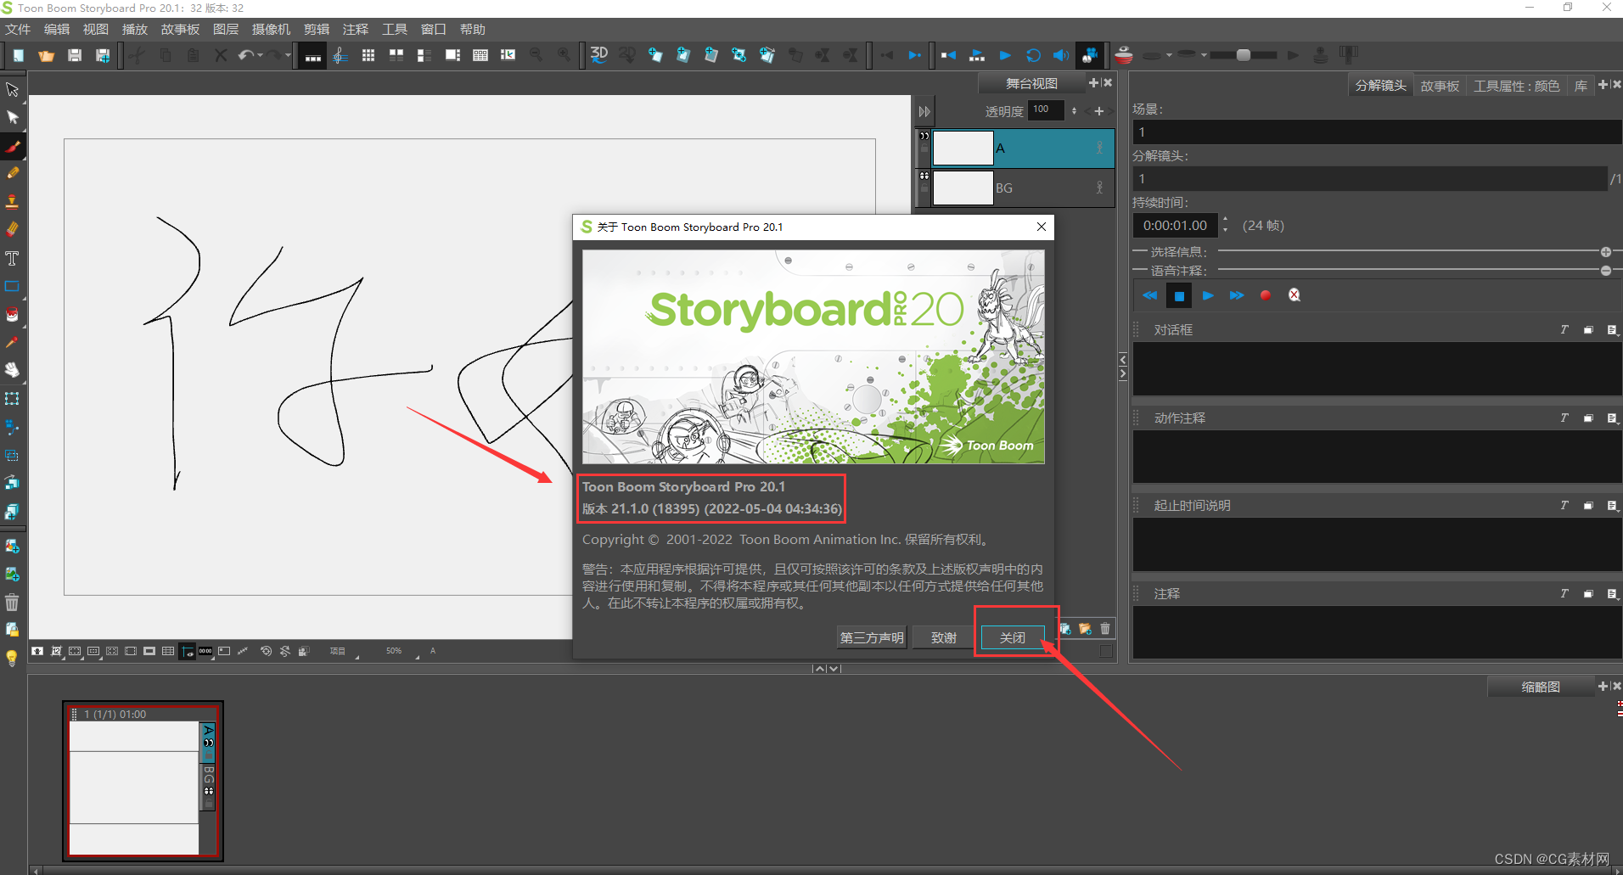This screenshot has width=1623, height=875.
Task: Expand the 选择信息 section
Action: click(x=1605, y=252)
